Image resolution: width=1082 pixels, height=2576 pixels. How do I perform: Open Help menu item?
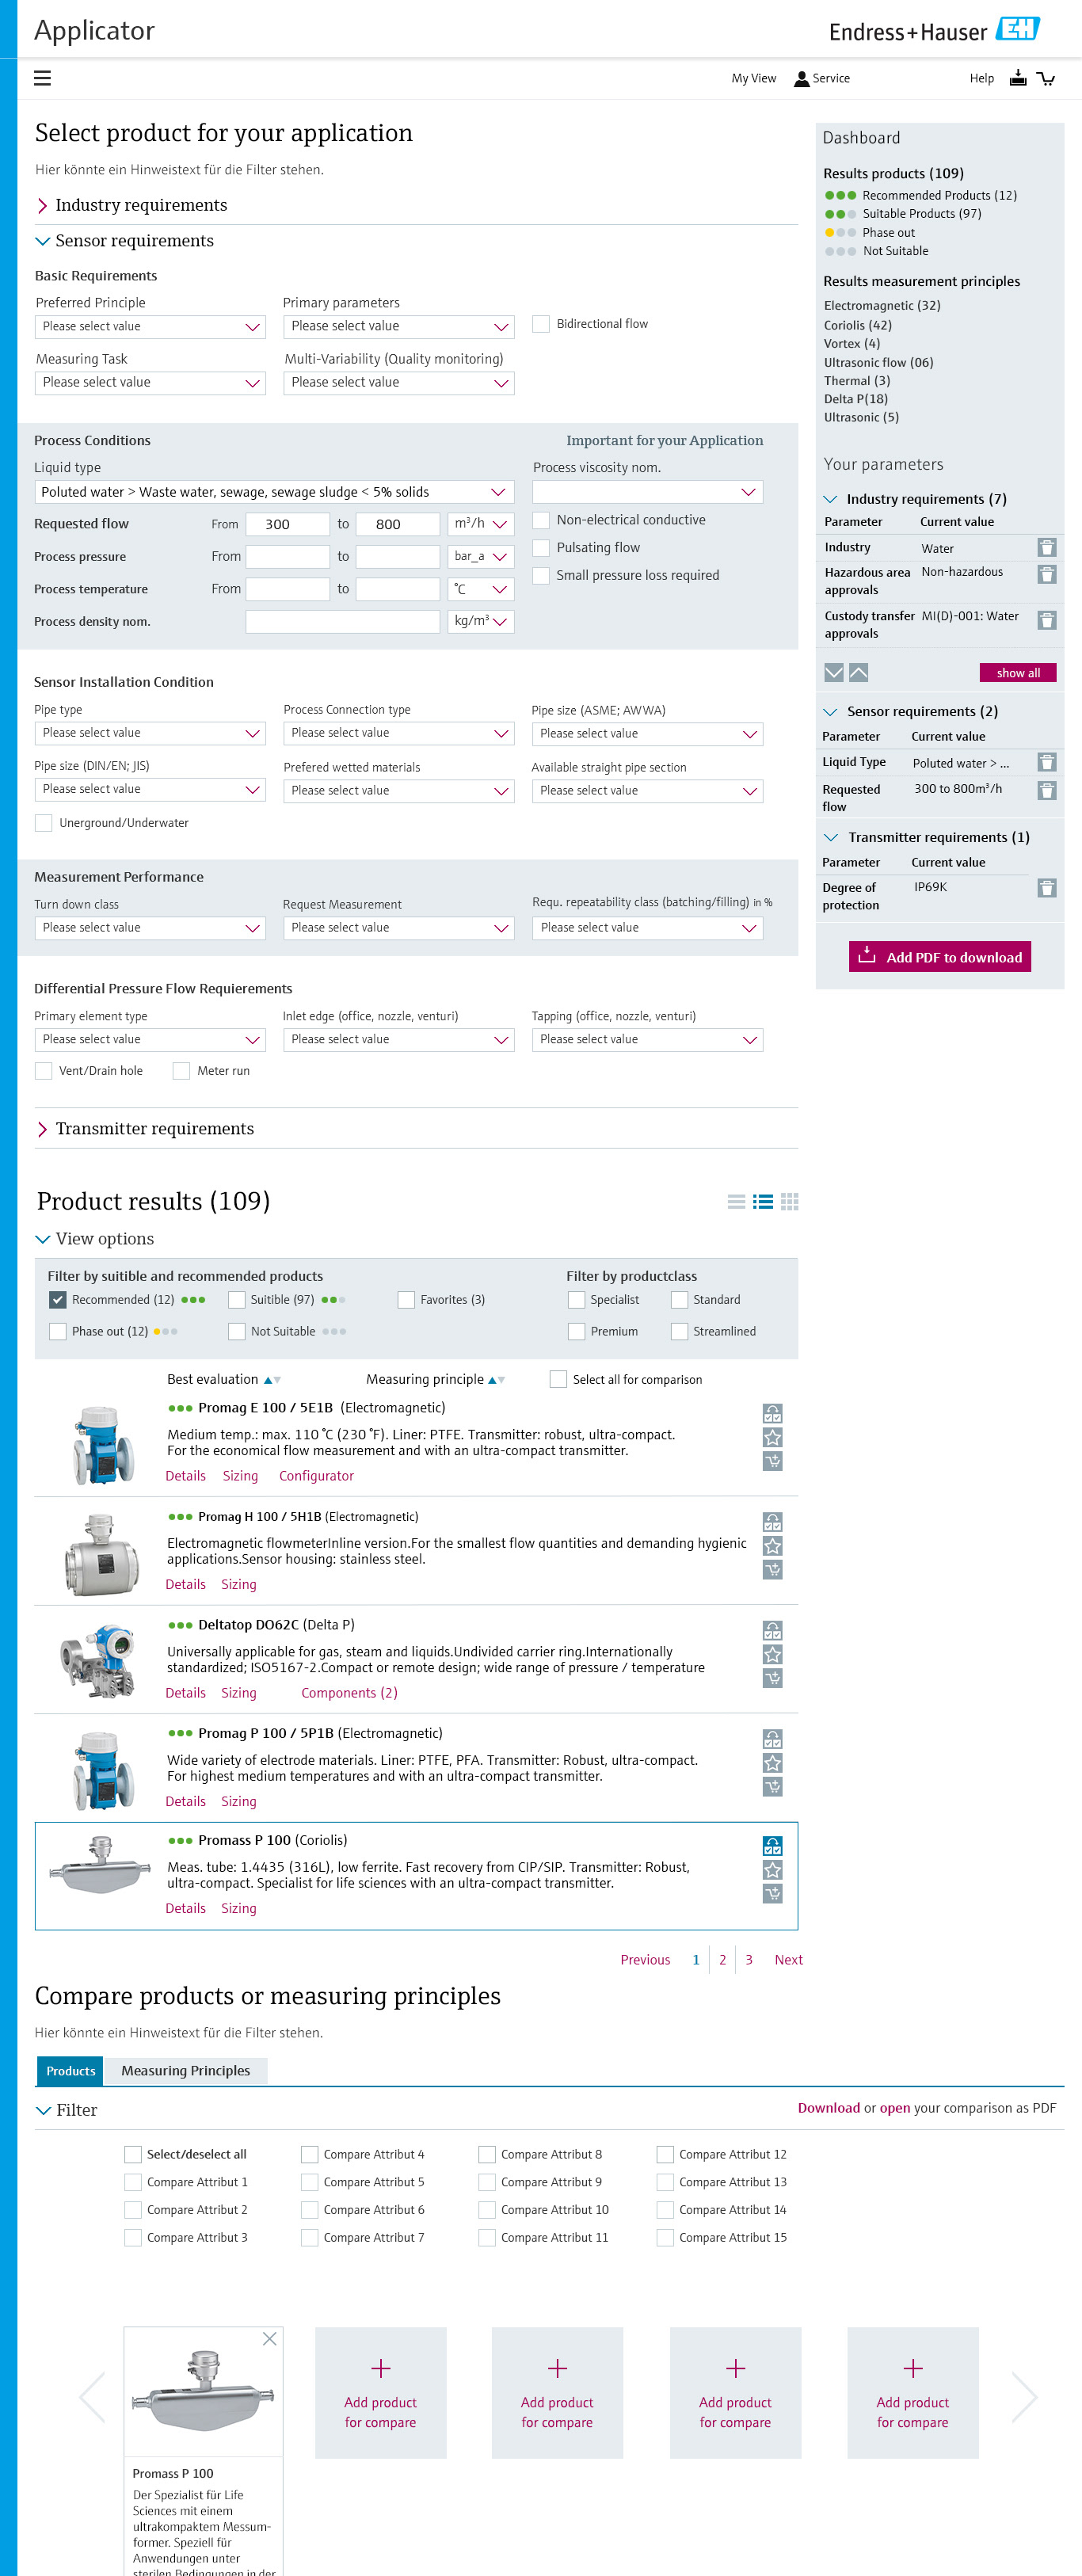[981, 79]
